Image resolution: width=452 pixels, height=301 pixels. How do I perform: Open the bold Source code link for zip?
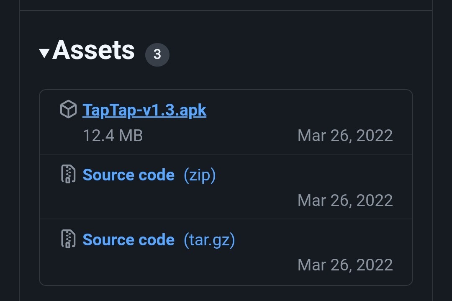(128, 175)
